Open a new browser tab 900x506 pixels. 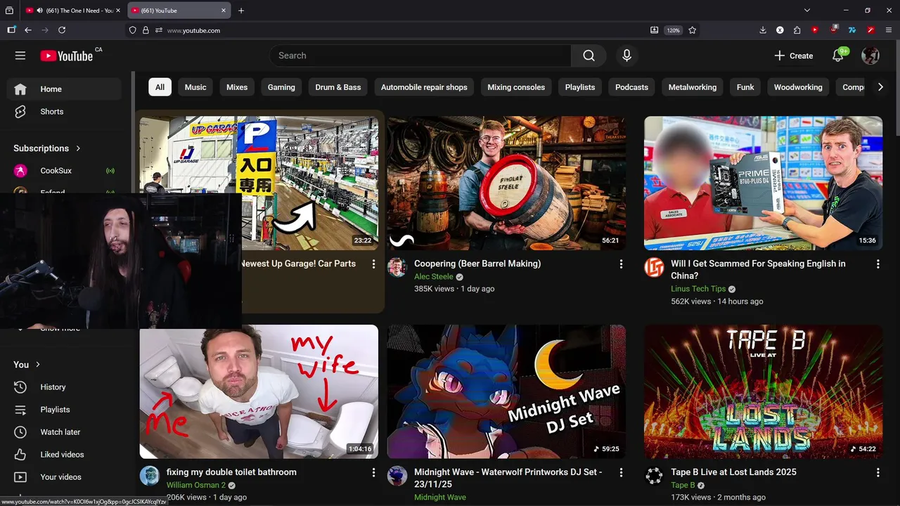coord(241,11)
